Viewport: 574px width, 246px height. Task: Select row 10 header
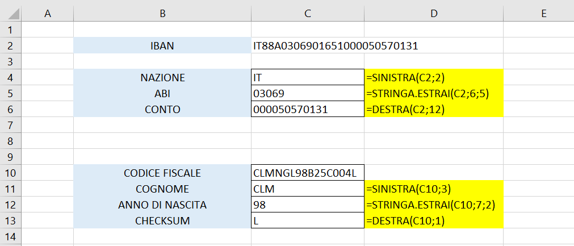click(11, 172)
